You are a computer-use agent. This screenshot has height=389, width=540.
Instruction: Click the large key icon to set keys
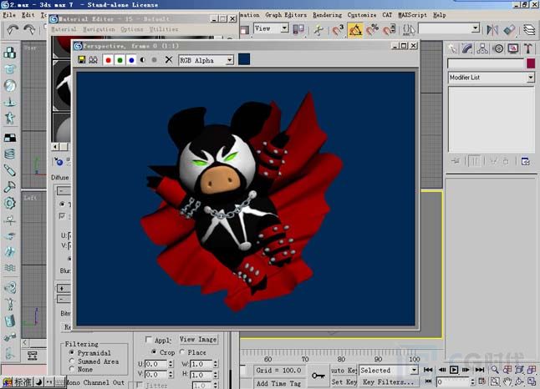pyautogui.click(x=318, y=376)
